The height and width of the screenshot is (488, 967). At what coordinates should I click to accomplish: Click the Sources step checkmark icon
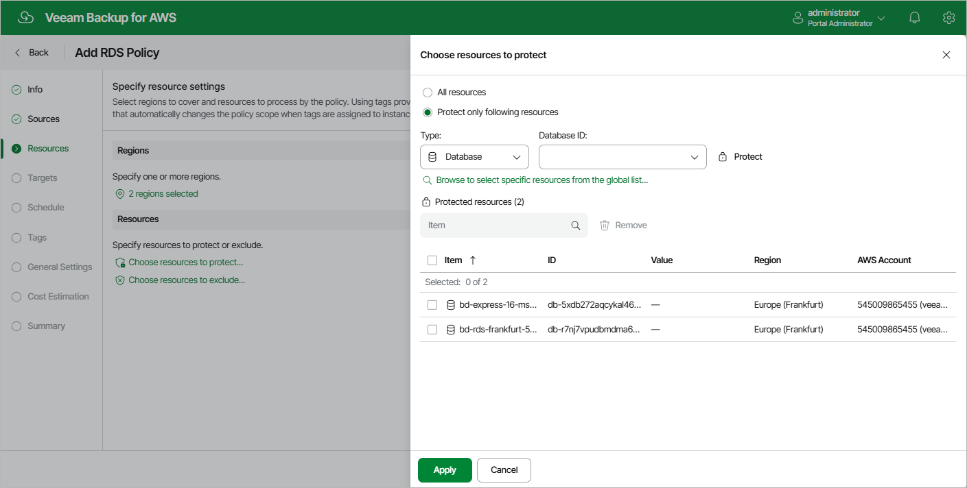pyautogui.click(x=16, y=119)
